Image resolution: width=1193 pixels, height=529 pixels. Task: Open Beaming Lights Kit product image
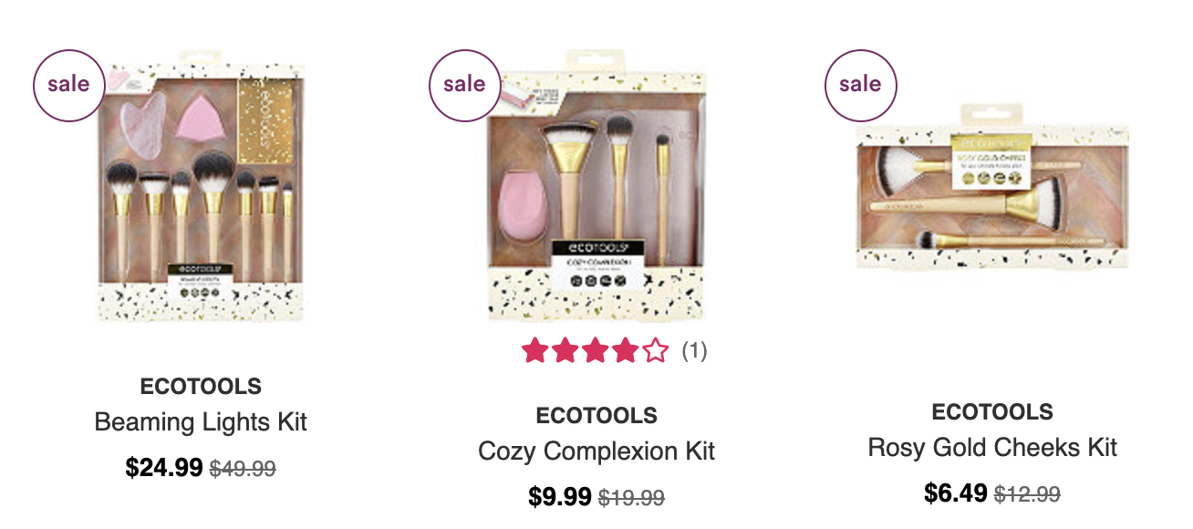point(201,186)
